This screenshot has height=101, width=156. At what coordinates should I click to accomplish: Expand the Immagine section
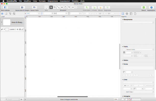[123, 96]
